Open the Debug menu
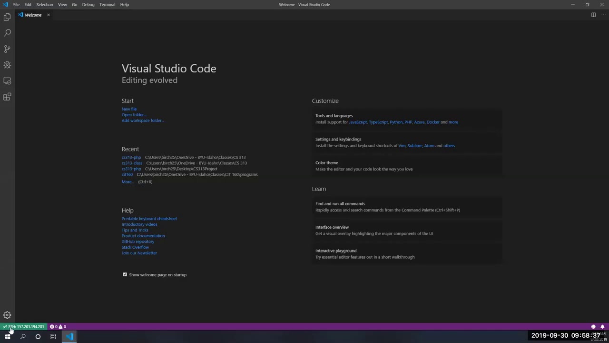609x343 pixels. coord(88,4)
